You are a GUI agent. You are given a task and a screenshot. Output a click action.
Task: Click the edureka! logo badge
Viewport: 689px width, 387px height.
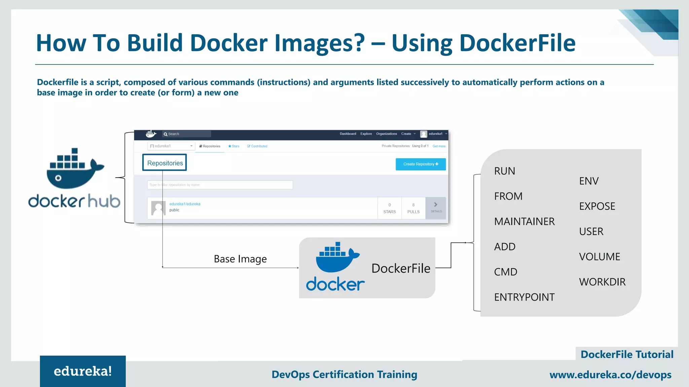(83, 371)
